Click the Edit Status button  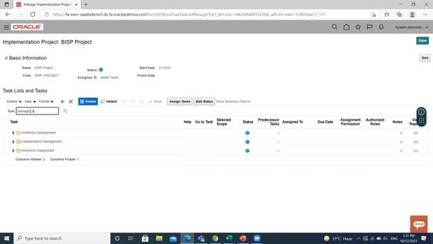204,102
